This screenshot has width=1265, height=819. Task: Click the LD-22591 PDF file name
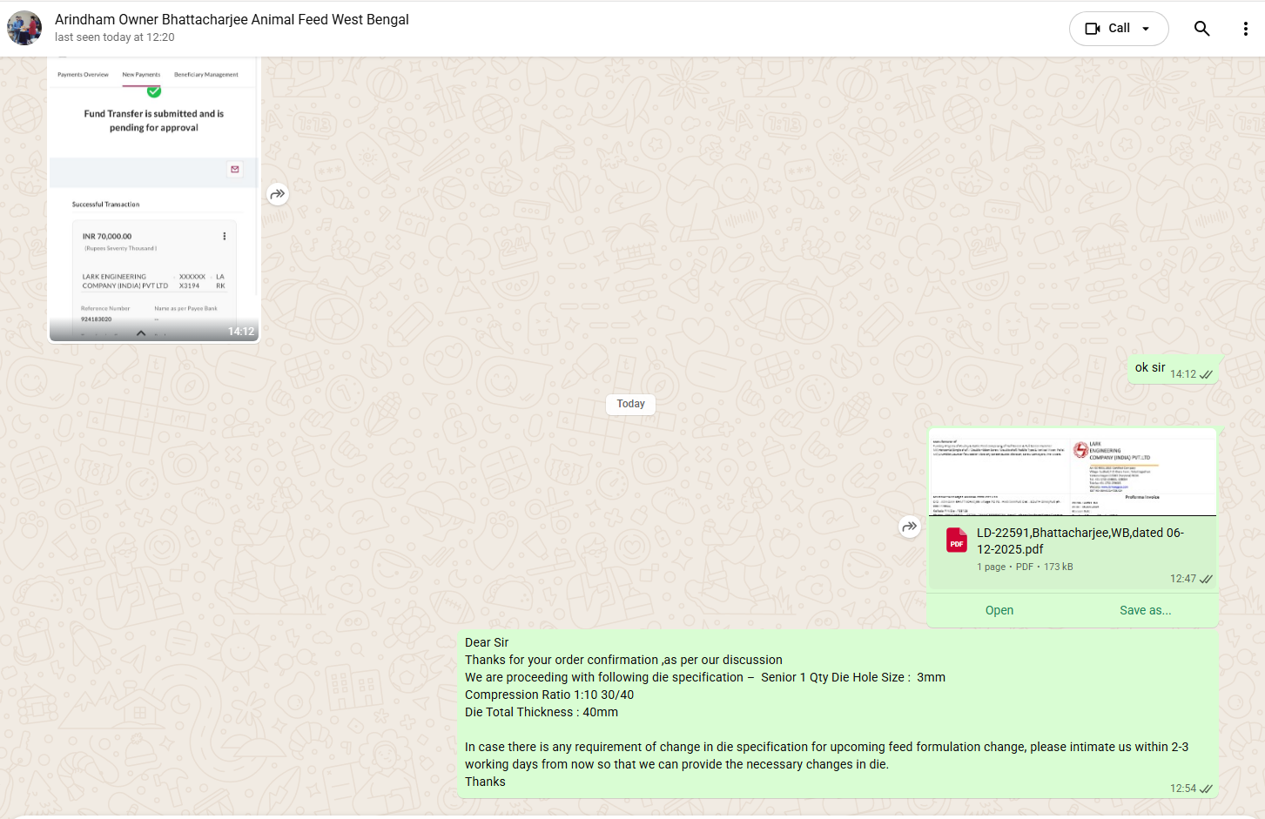point(1080,540)
